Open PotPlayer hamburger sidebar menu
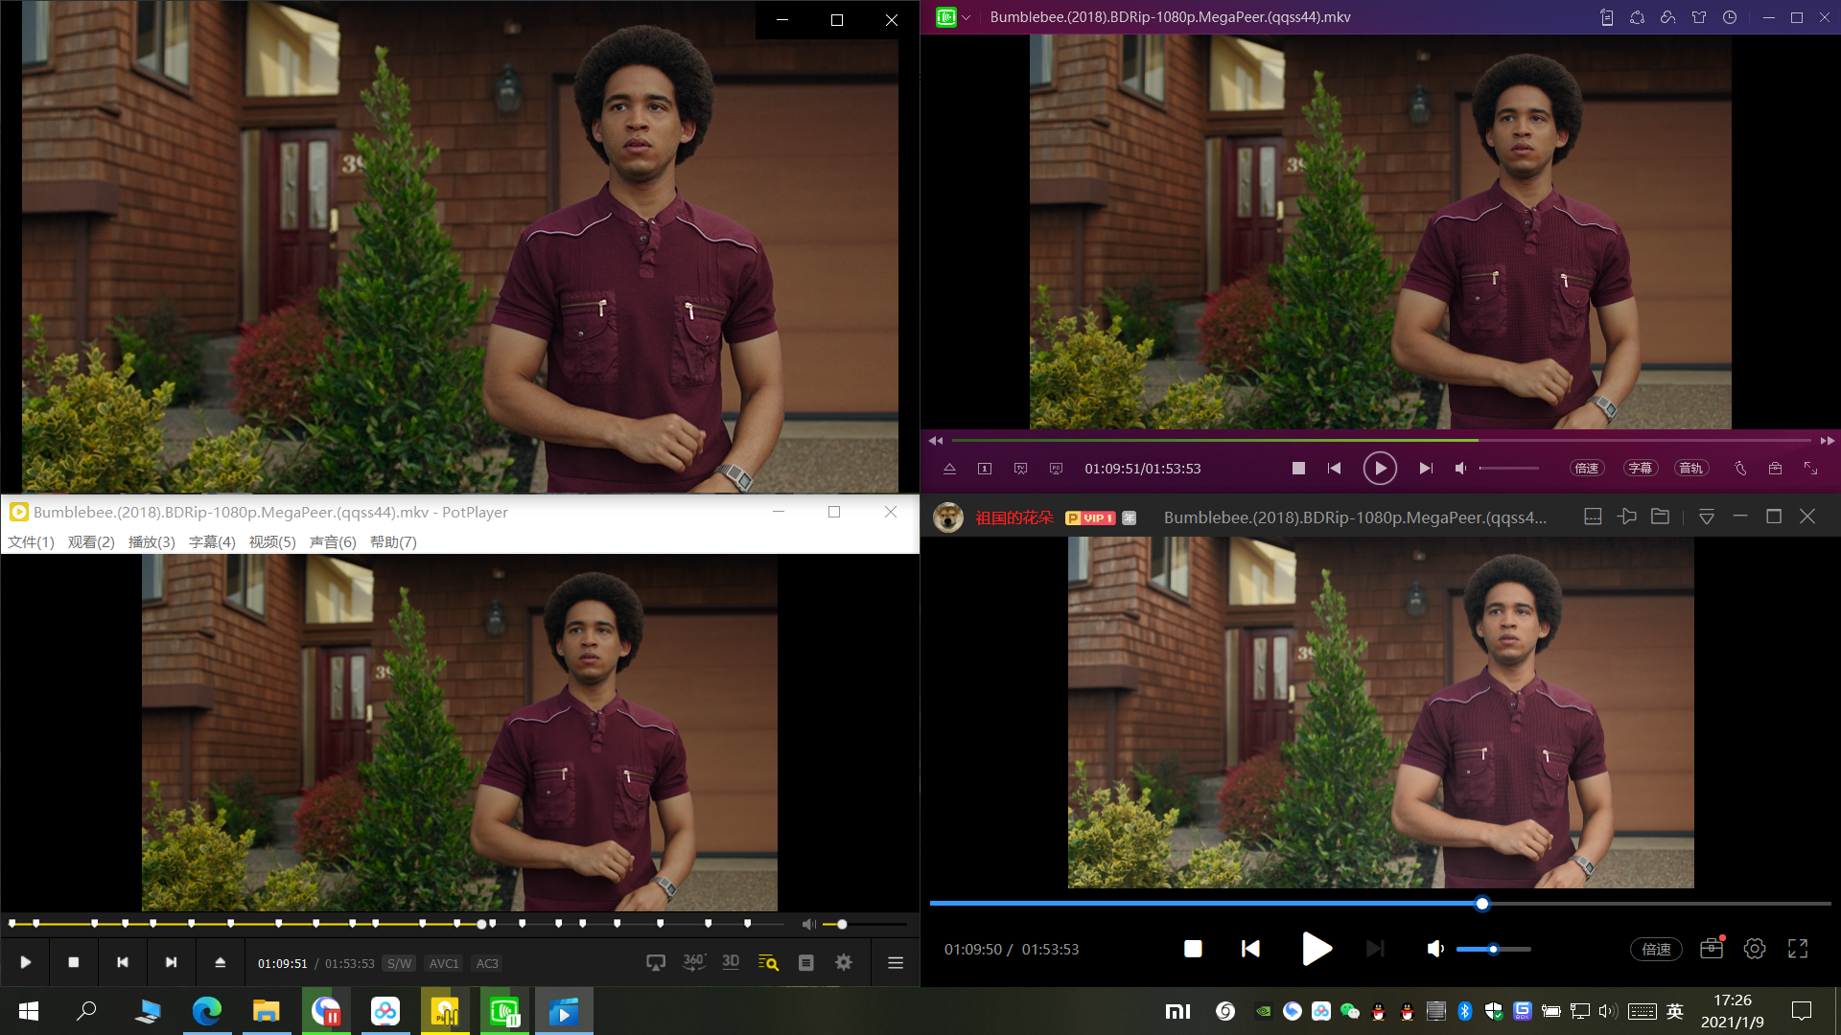Image resolution: width=1841 pixels, height=1035 pixels. coord(896,963)
